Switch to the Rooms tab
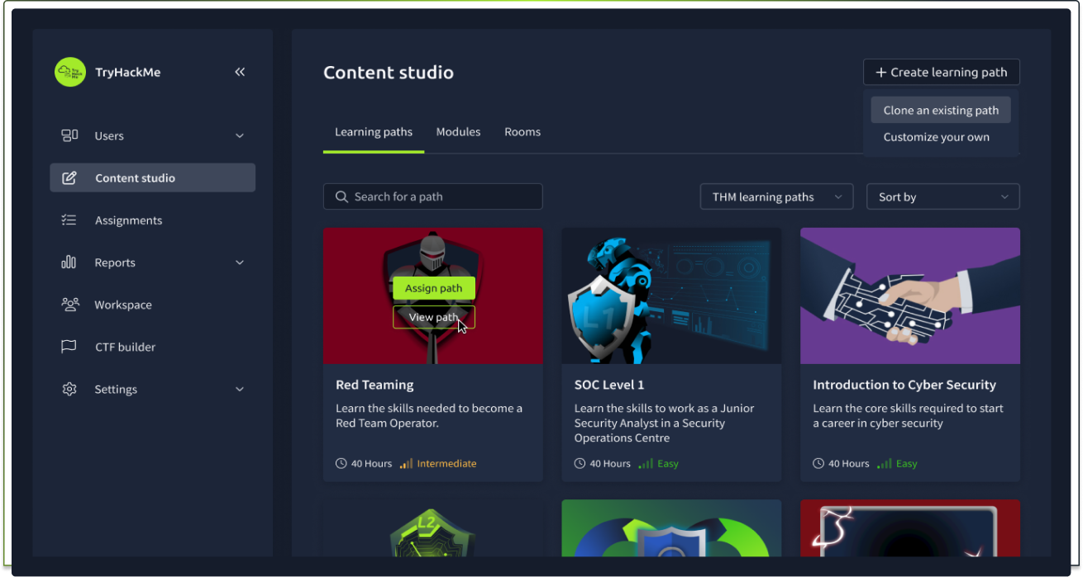1083x577 pixels. point(522,131)
